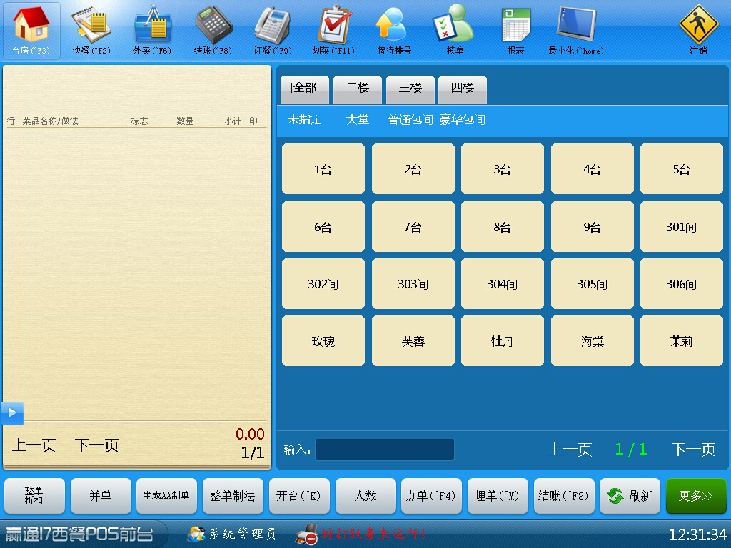Select the 划菜 clipboard icon
Viewport: 731px width, 548px height.
tap(333, 26)
